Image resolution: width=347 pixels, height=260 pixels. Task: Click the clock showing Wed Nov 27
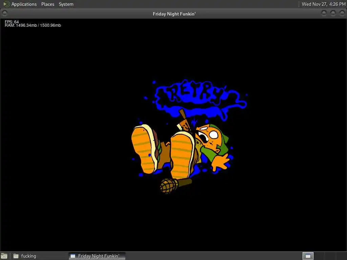click(324, 4)
